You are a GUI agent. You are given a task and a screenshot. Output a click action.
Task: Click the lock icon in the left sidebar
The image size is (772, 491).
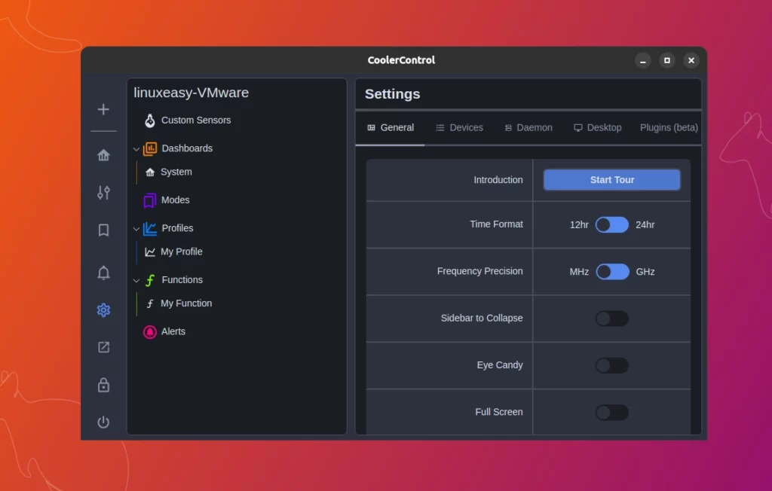(103, 385)
